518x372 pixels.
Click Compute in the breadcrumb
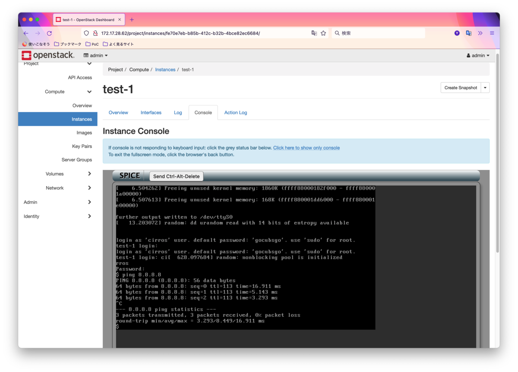click(139, 70)
